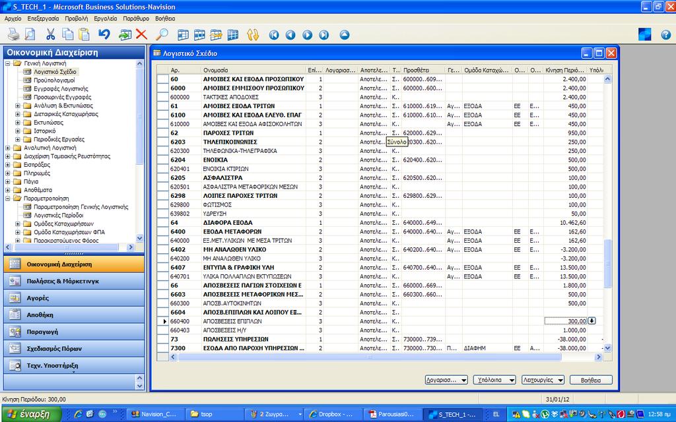The height and width of the screenshot is (422, 676).
Task: Click the Table Filter toolbar icon
Action: (x=199, y=34)
